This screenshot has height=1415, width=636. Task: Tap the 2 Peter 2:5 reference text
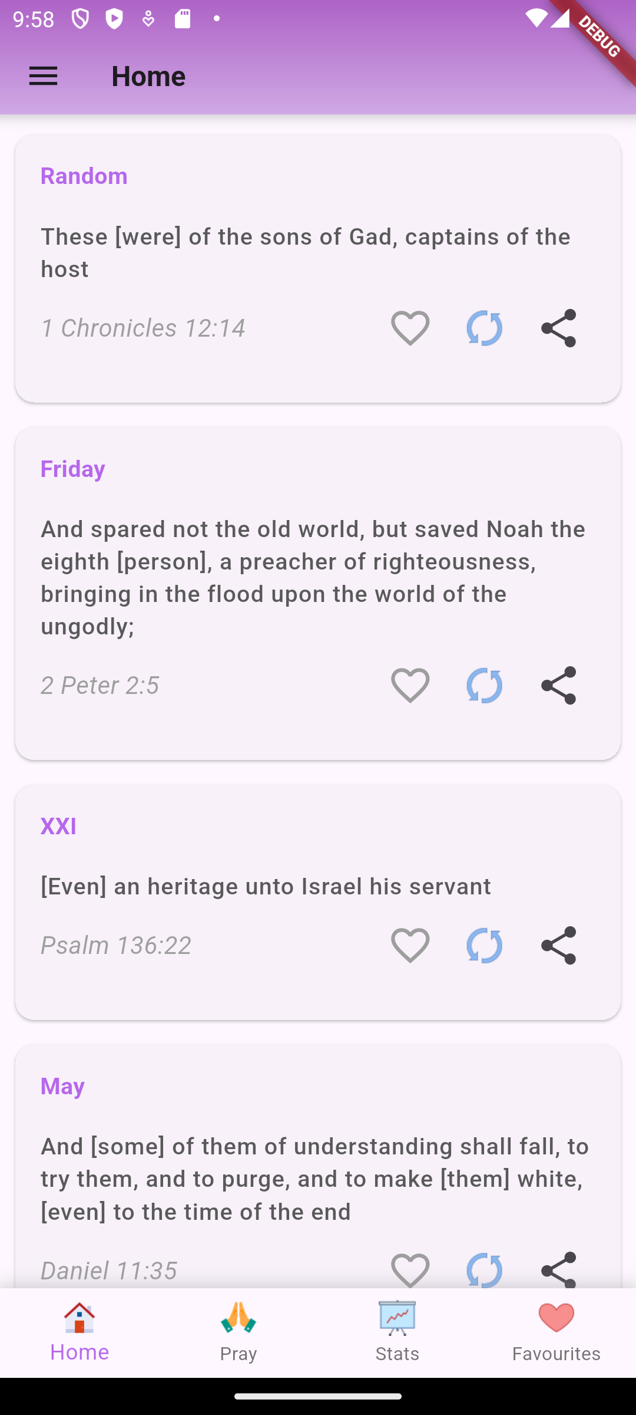click(100, 685)
